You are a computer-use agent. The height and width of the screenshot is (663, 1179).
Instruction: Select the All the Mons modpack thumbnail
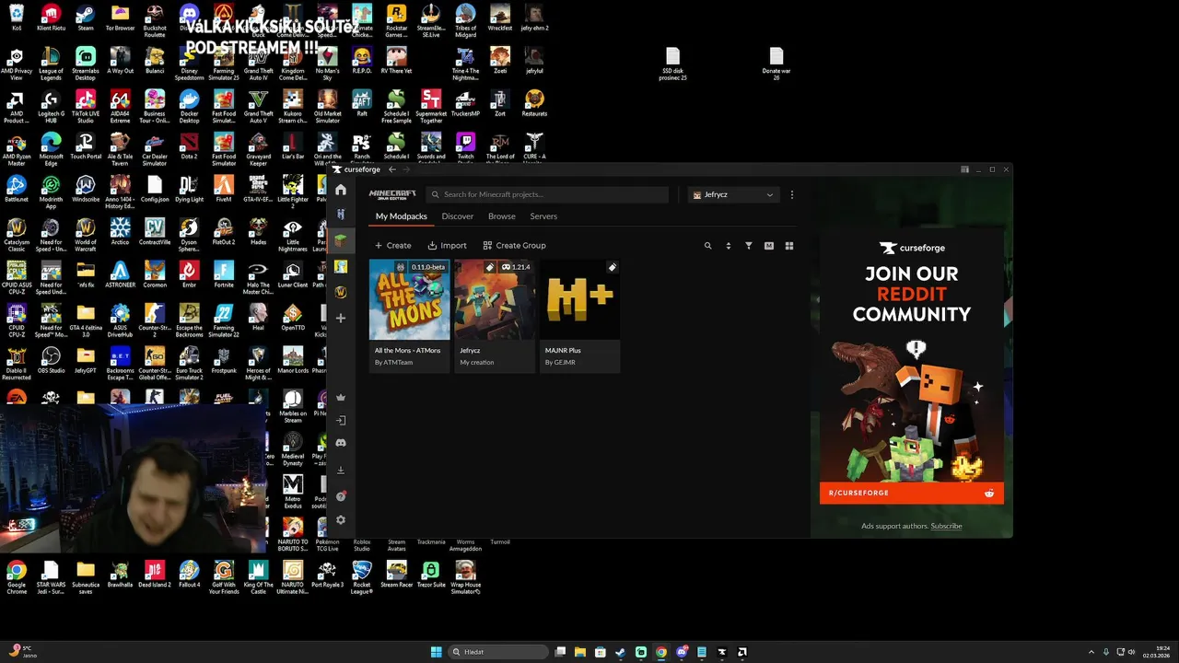coord(409,299)
